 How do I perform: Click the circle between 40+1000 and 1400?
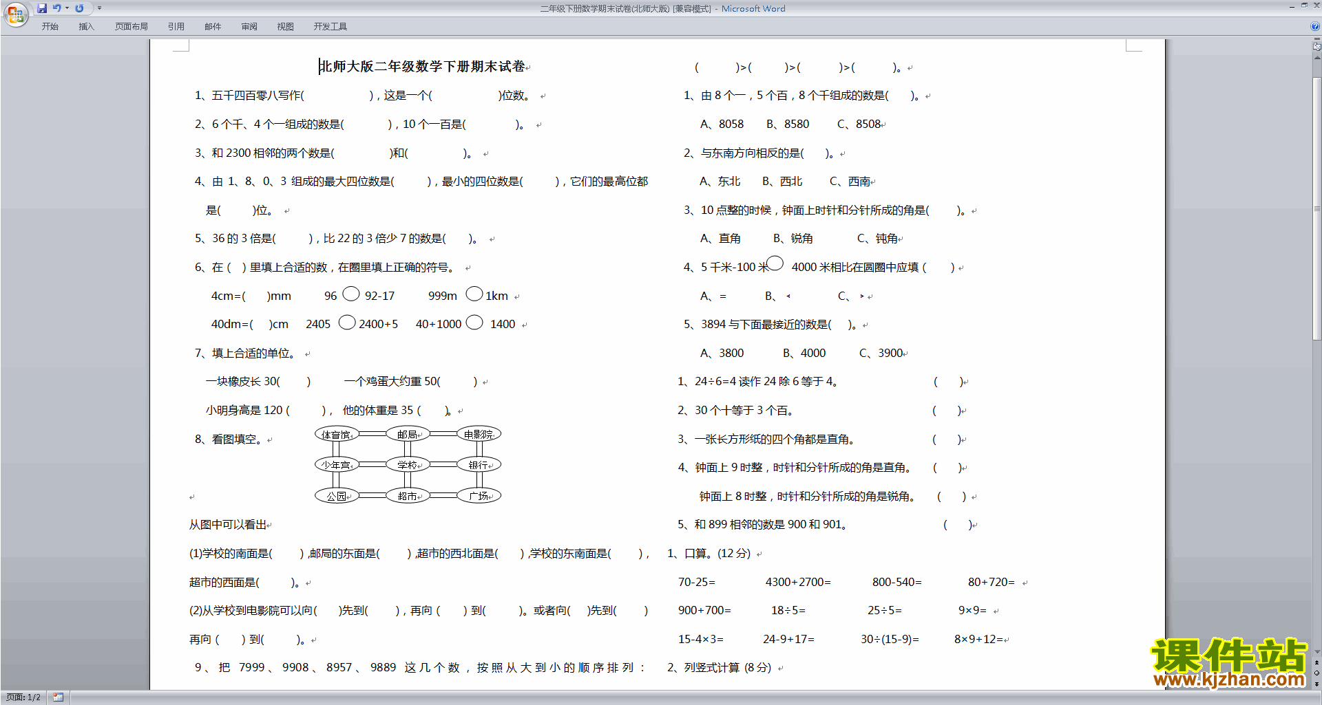474,322
